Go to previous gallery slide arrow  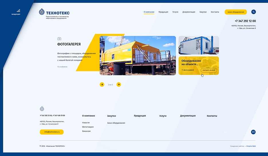102,84
